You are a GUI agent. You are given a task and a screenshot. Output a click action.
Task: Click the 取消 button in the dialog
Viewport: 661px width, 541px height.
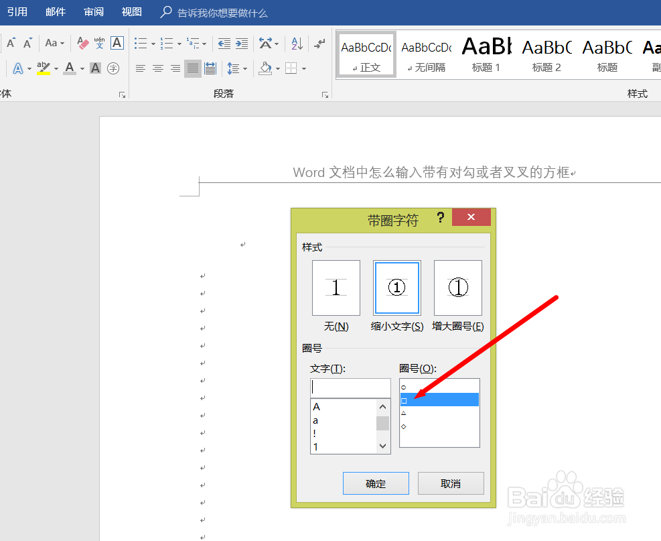point(451,483)
